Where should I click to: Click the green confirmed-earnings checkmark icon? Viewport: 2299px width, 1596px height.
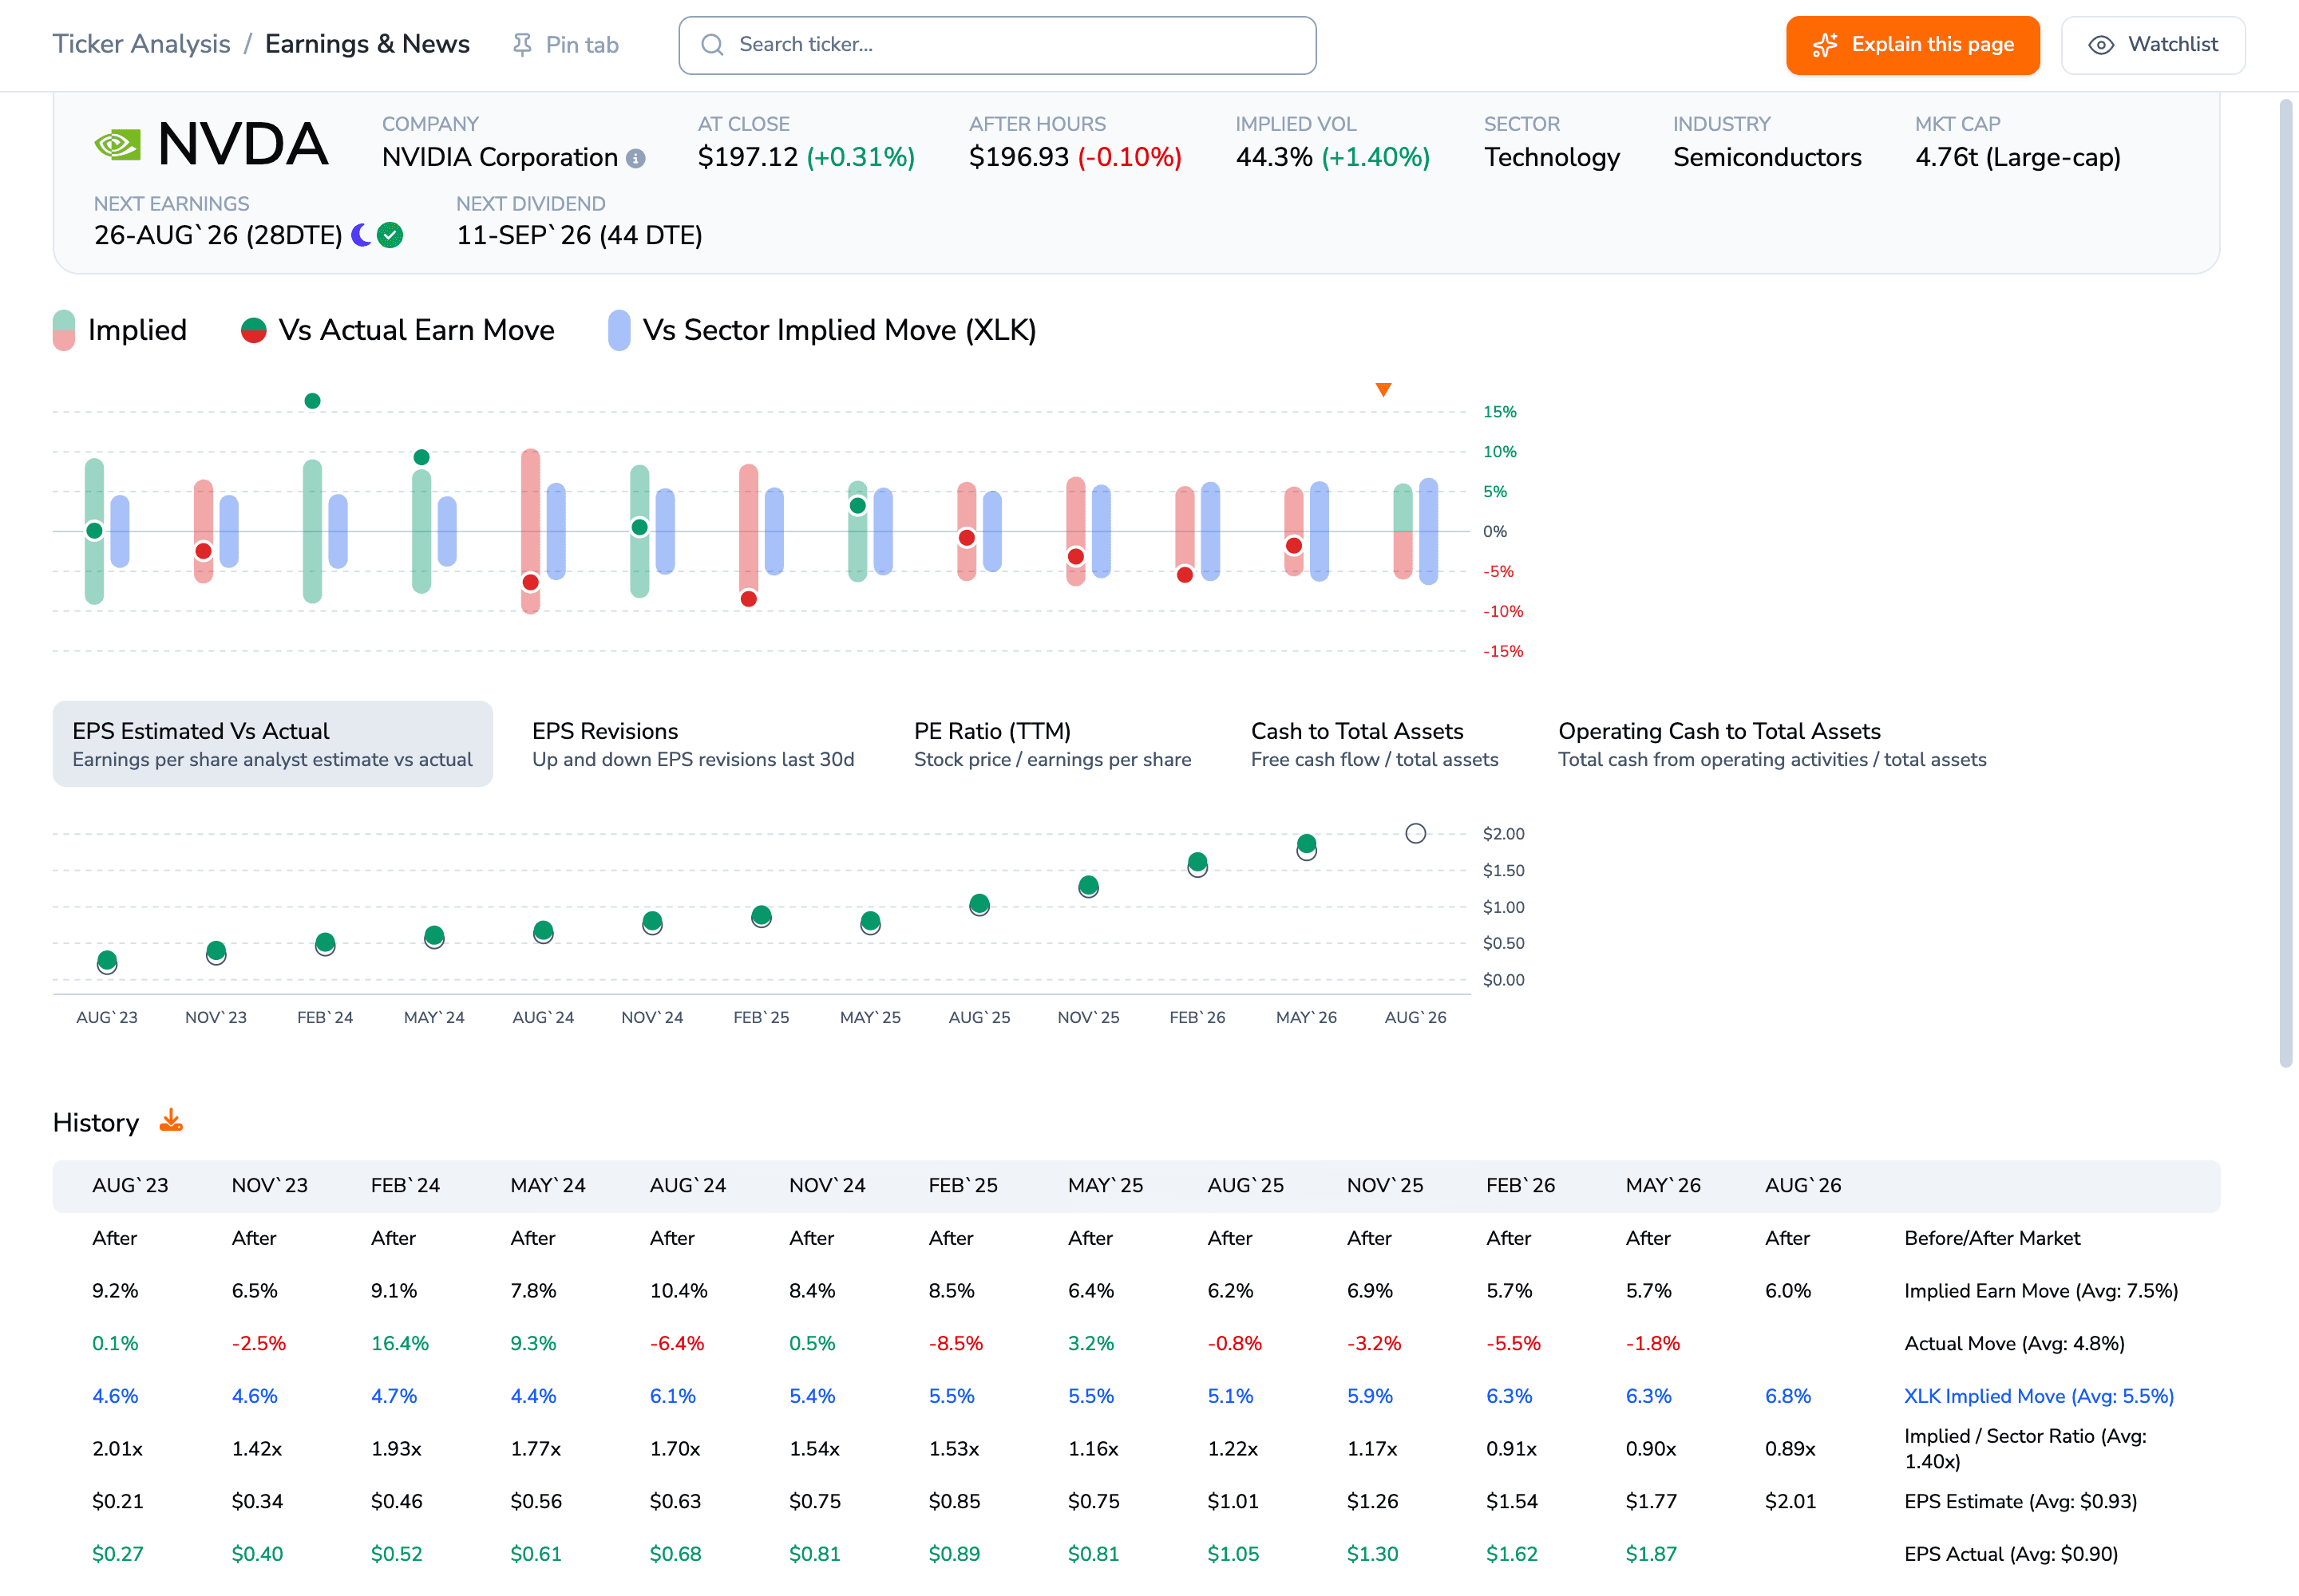[390, 235]
